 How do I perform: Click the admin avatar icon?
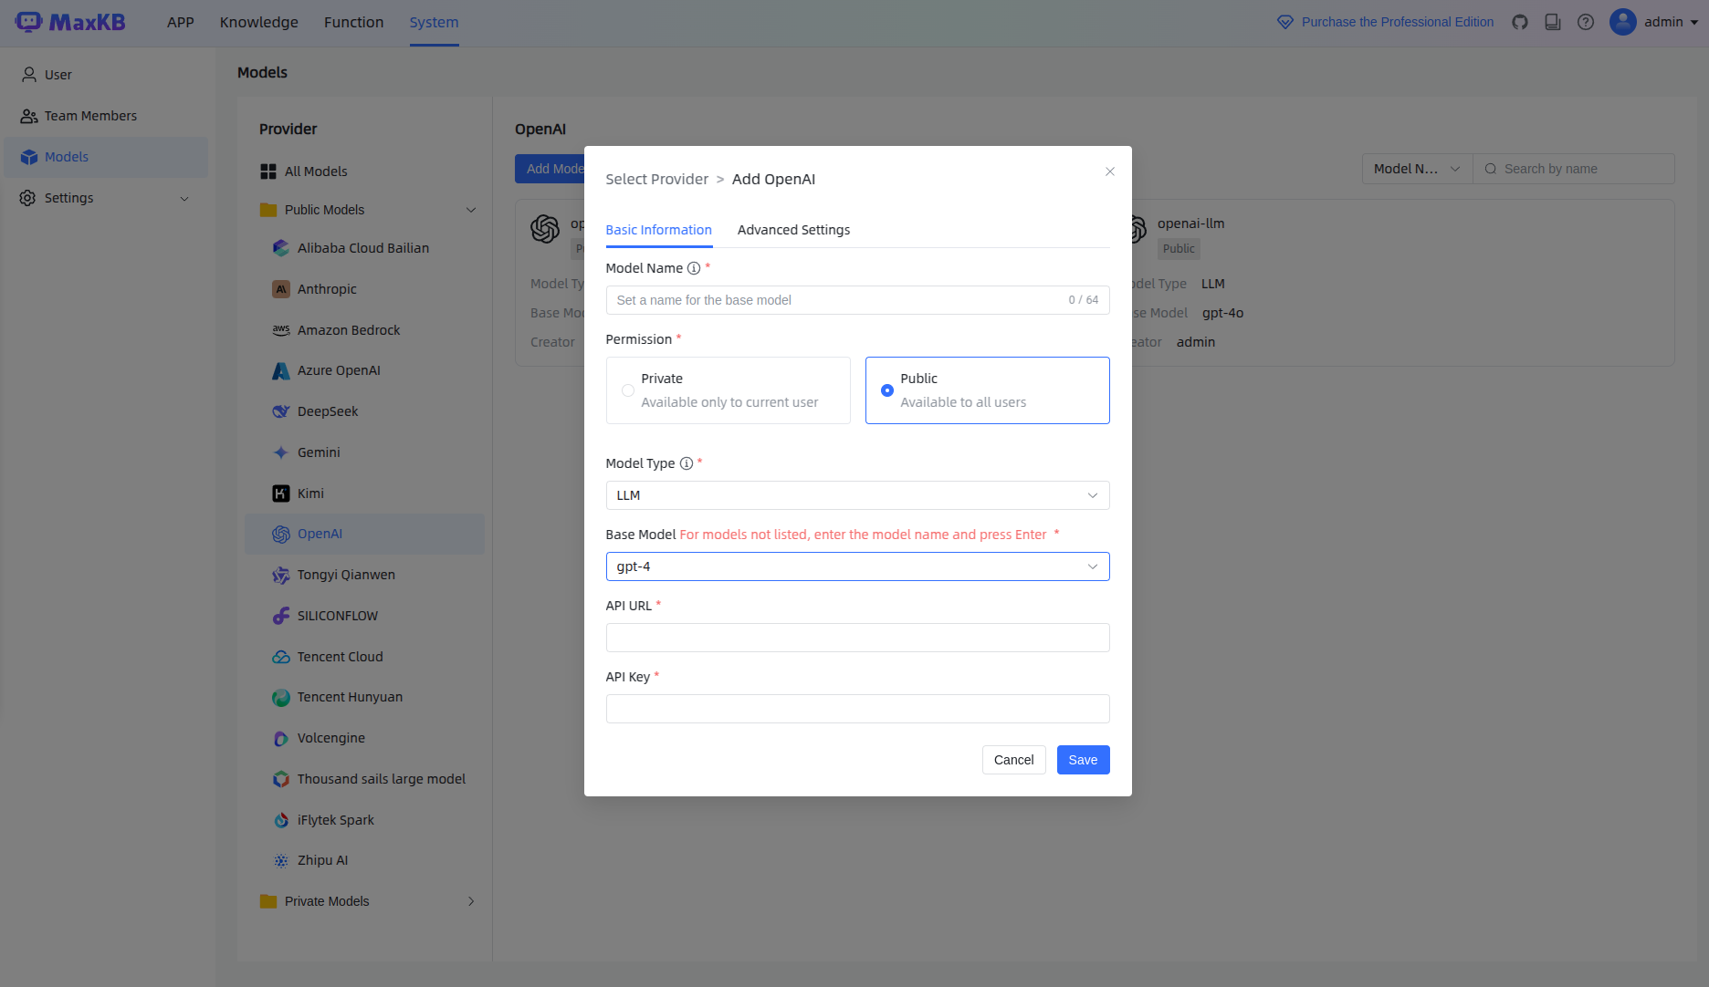[1622, 22]
